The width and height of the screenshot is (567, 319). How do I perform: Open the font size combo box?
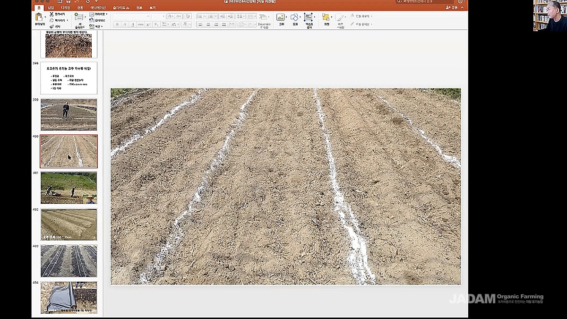click(159, 16)
